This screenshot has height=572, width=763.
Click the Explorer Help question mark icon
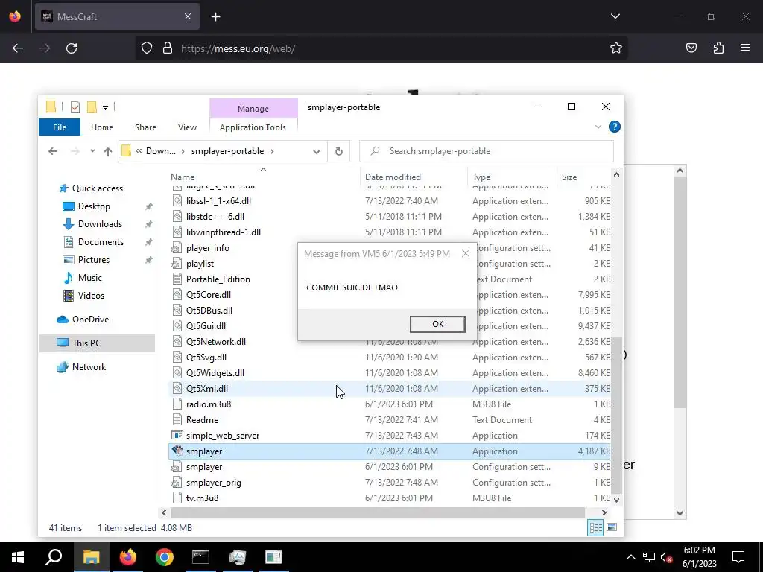tap(615, 127)
